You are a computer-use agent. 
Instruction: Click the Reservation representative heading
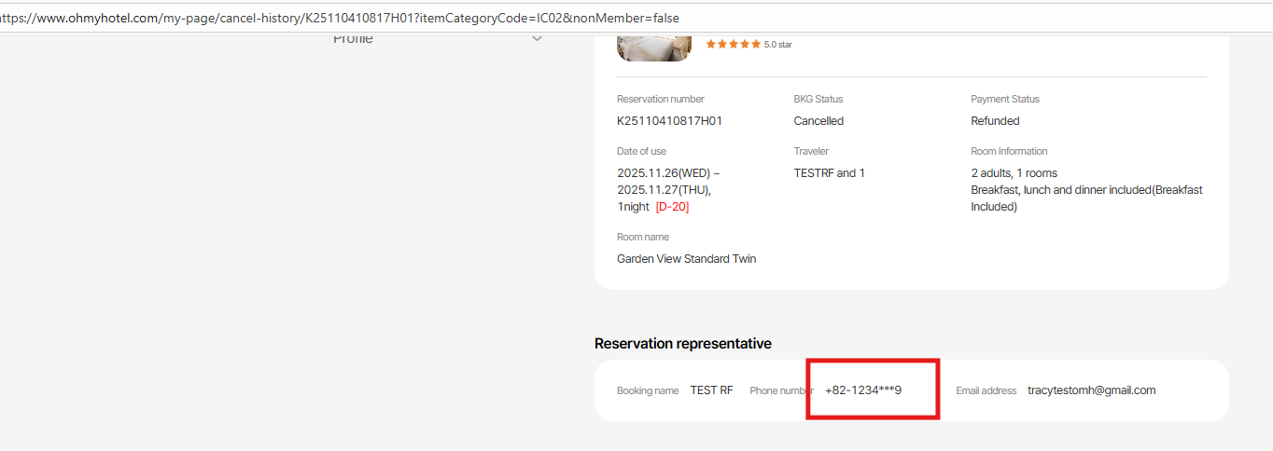pos(682,344)
